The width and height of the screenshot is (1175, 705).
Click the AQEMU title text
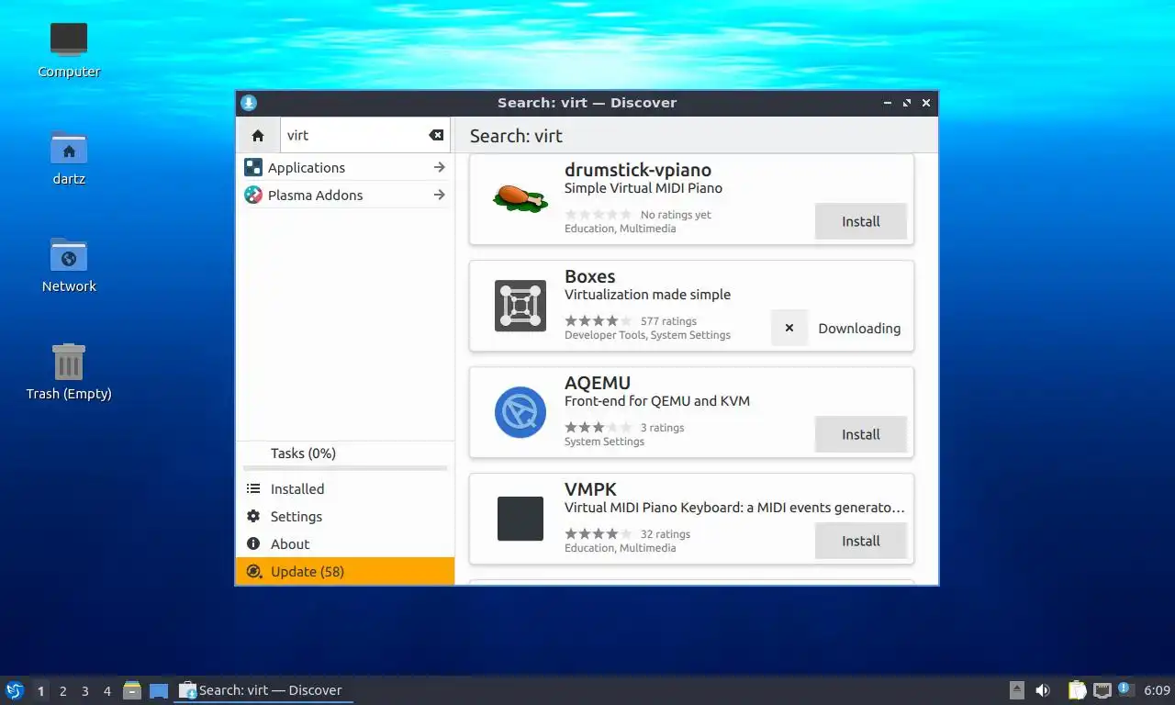pyautogui.click(x=598, y=383)
